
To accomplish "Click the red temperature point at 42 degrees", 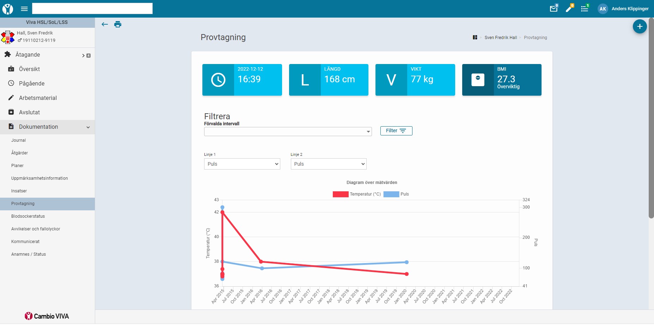I will (x=222, y=212).
